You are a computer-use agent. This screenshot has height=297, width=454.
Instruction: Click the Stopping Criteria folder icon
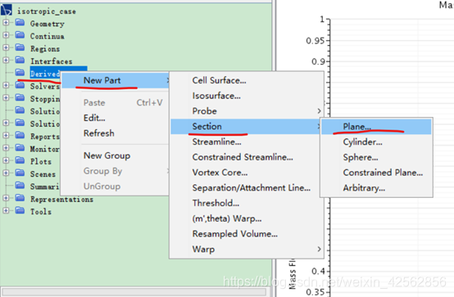(x=20, y=97)
